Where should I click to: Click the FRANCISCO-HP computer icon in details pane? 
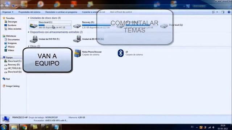(x=6, y=119)
